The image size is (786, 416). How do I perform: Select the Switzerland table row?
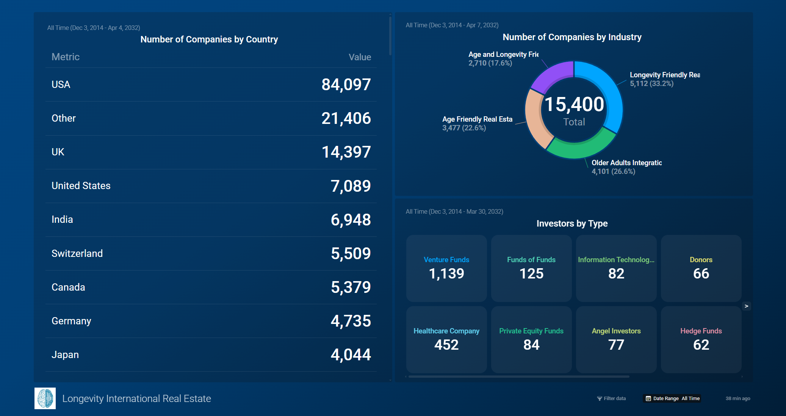pyautogui.click(x=211, y=253)
